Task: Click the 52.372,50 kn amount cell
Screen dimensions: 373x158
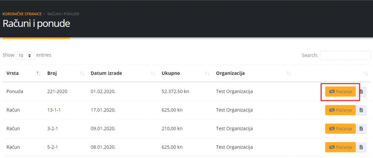Action: tap(175, 91)
